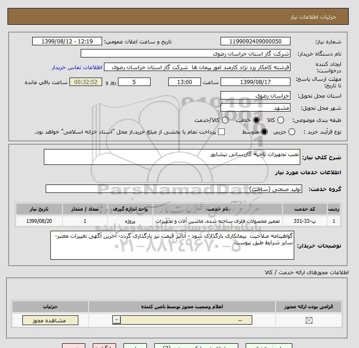Click the مشاهده مجوز button

click(x=50, y=320)
